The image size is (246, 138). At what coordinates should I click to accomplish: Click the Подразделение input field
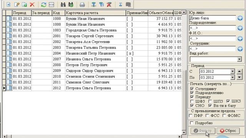pos(213,28)
